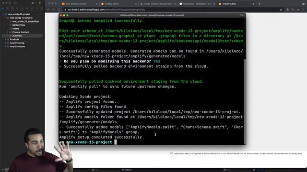This screenshot has width=307, height=172.
Task: Click the terminal window title bar
Action: (x=152, y=15)
